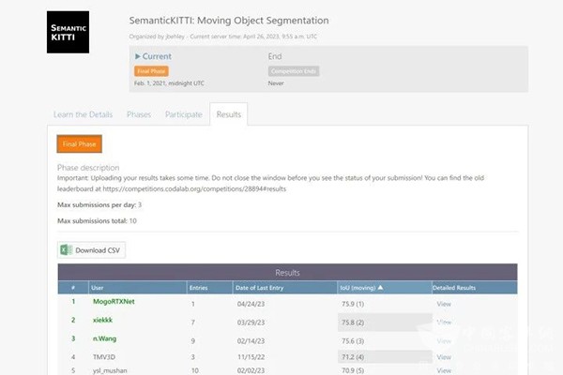Click the Excel icon beside Download CSV

click(x=66, y=250)
